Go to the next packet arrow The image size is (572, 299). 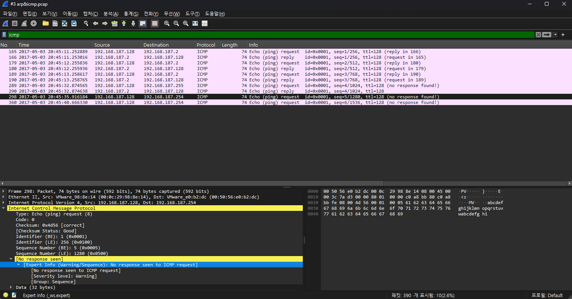click(105, 23)
